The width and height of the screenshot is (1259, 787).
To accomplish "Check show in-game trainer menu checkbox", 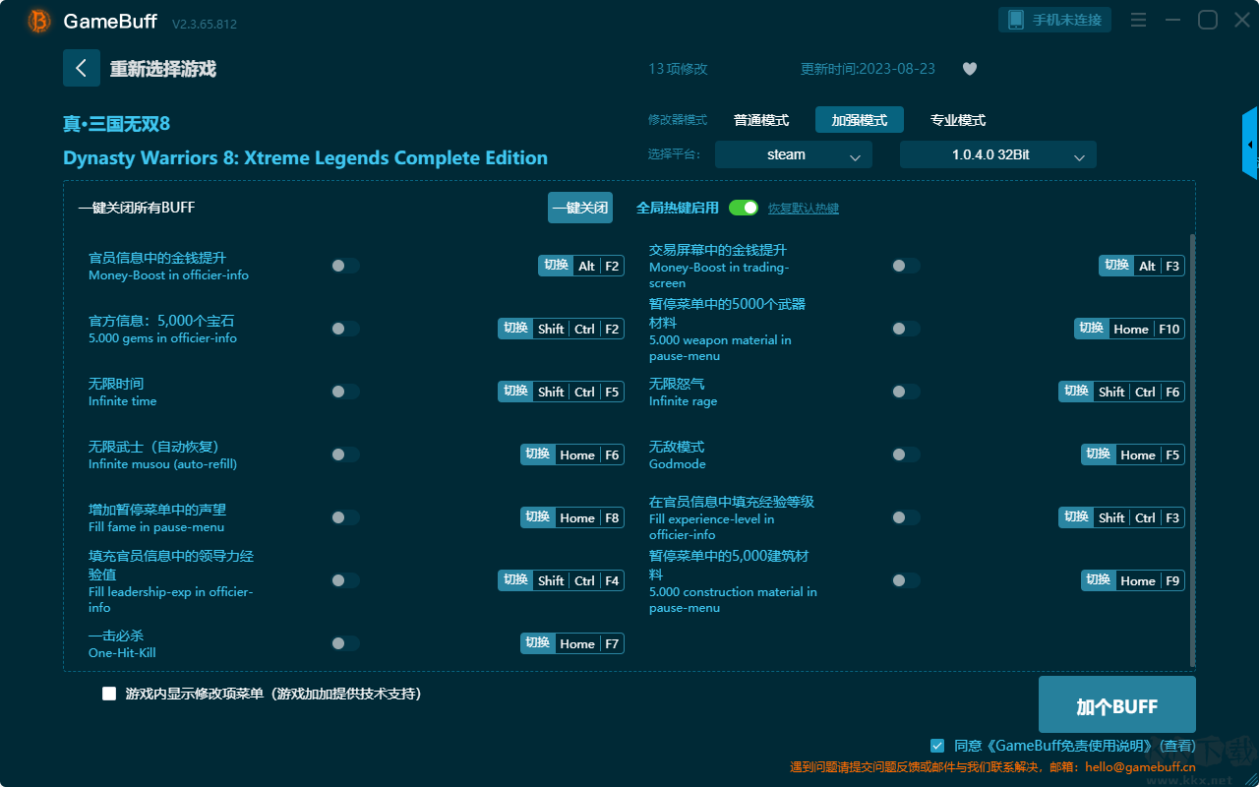I will 109,694.
